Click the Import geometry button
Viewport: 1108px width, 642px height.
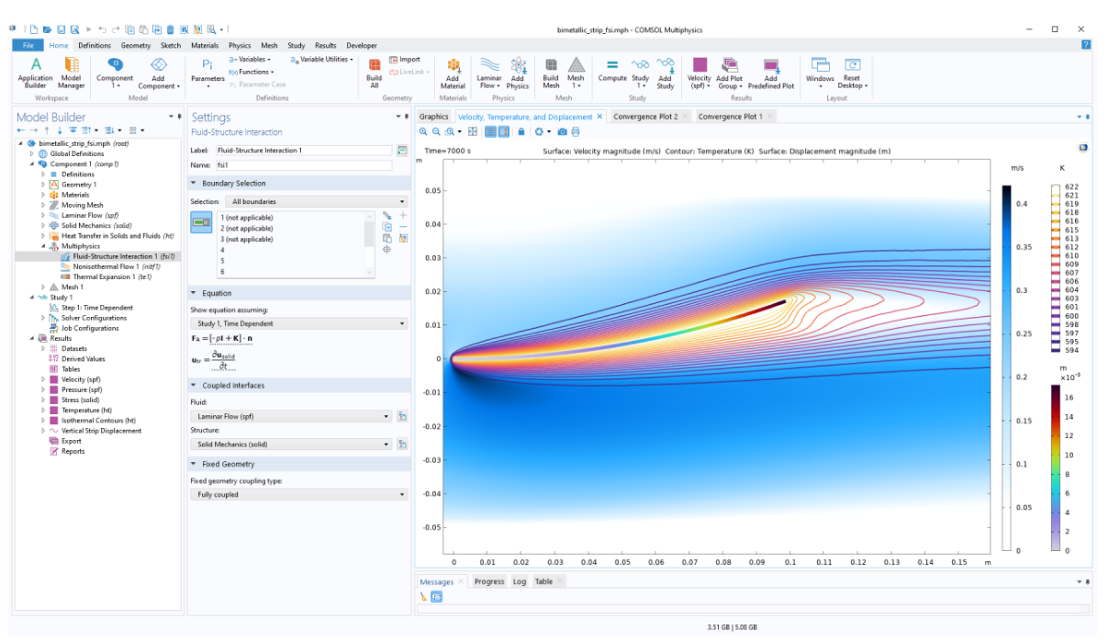pos(405,60)
